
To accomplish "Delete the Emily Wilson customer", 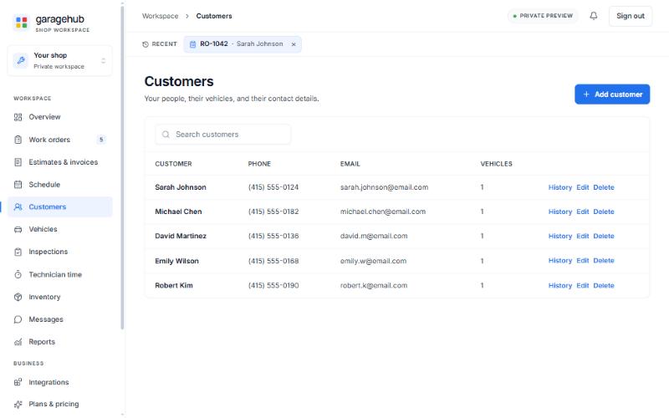I will click(604, 261).
